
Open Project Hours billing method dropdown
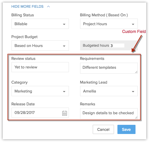(x=109, y=24)
